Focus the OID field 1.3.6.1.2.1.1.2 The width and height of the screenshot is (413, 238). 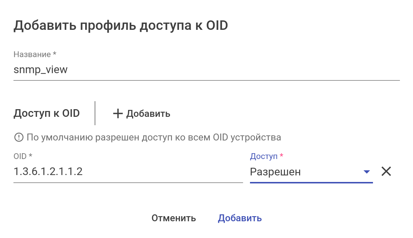point(128,171)
